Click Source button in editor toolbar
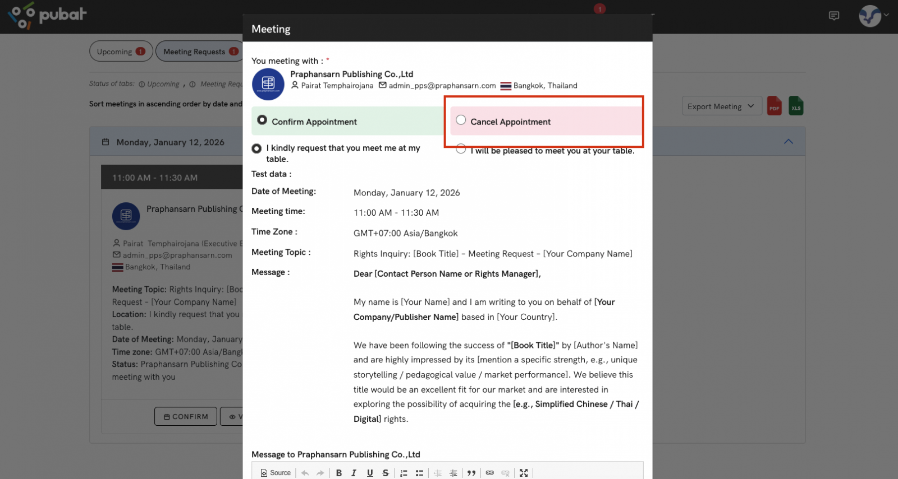This screenshot has height=479, width=898. [276, 473]
